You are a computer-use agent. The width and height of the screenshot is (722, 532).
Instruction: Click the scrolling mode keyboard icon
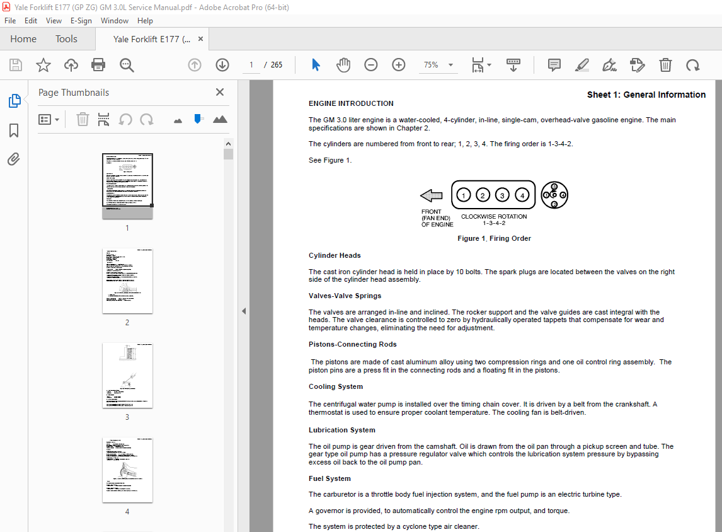(x=513, y=65)
